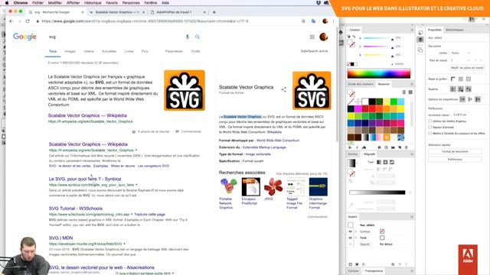Viewport: 490px width, 275px height.
Task: Open the Plan de travail dropdown
Action: point(460,60)
